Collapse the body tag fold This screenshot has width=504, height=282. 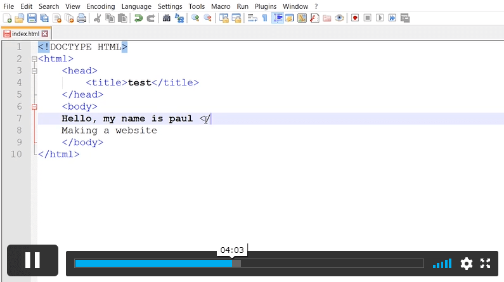click(34, 106)
